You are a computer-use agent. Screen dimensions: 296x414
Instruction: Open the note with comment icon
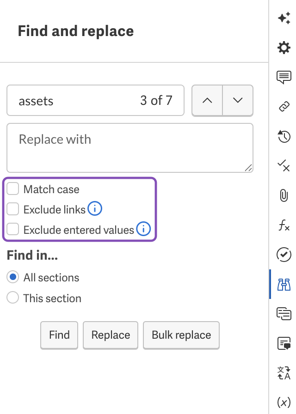284,343
